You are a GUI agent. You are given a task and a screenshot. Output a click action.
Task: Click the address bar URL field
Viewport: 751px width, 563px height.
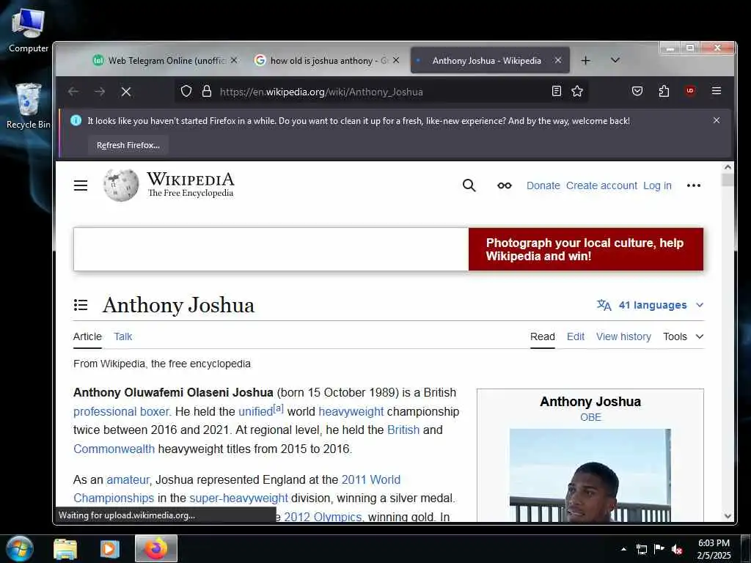point(381,92)
